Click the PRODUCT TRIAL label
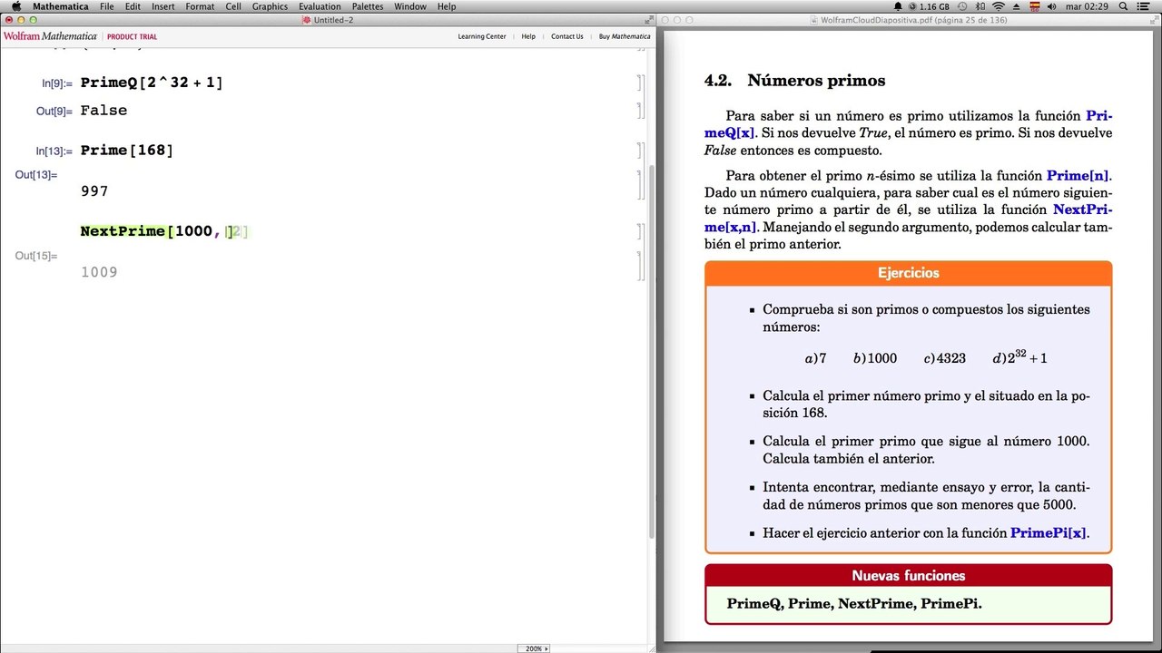1162x653 pixels. click(132, 36)
